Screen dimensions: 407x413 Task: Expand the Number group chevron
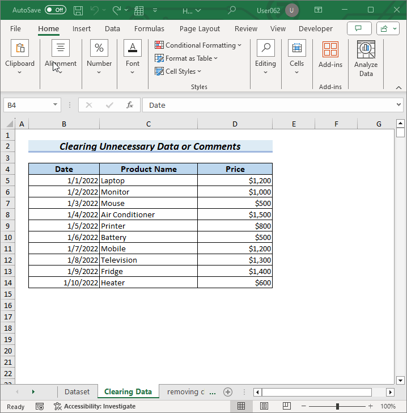[99, 72]
